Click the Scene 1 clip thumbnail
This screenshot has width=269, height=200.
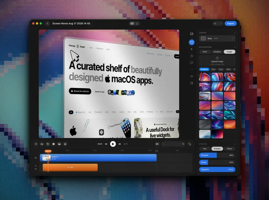(x=47, y=158)
